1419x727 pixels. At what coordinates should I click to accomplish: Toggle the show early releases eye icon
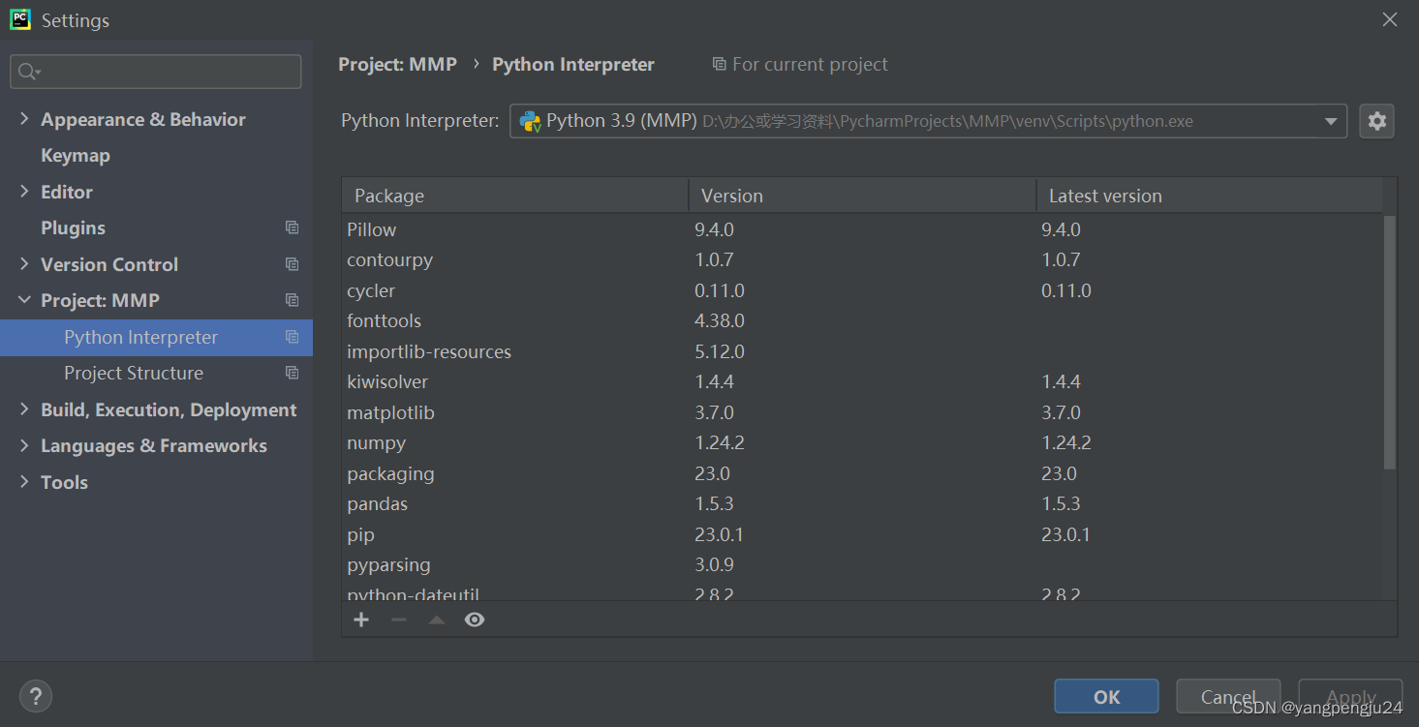pos(475,620)
